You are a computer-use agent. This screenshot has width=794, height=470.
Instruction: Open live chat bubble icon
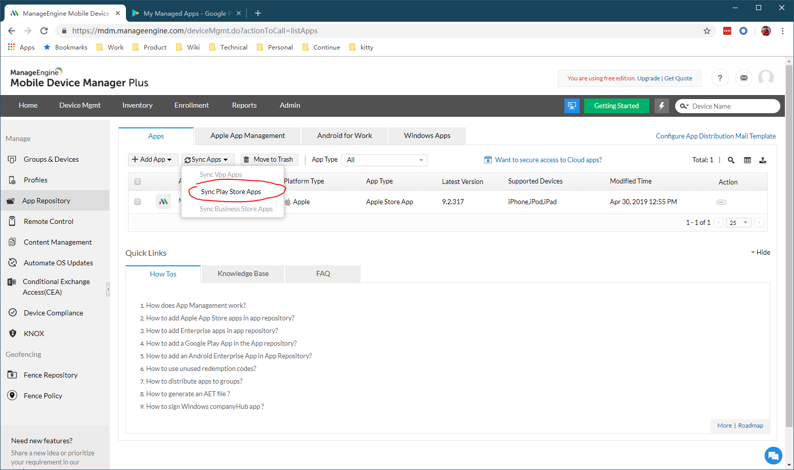[773, 456]
